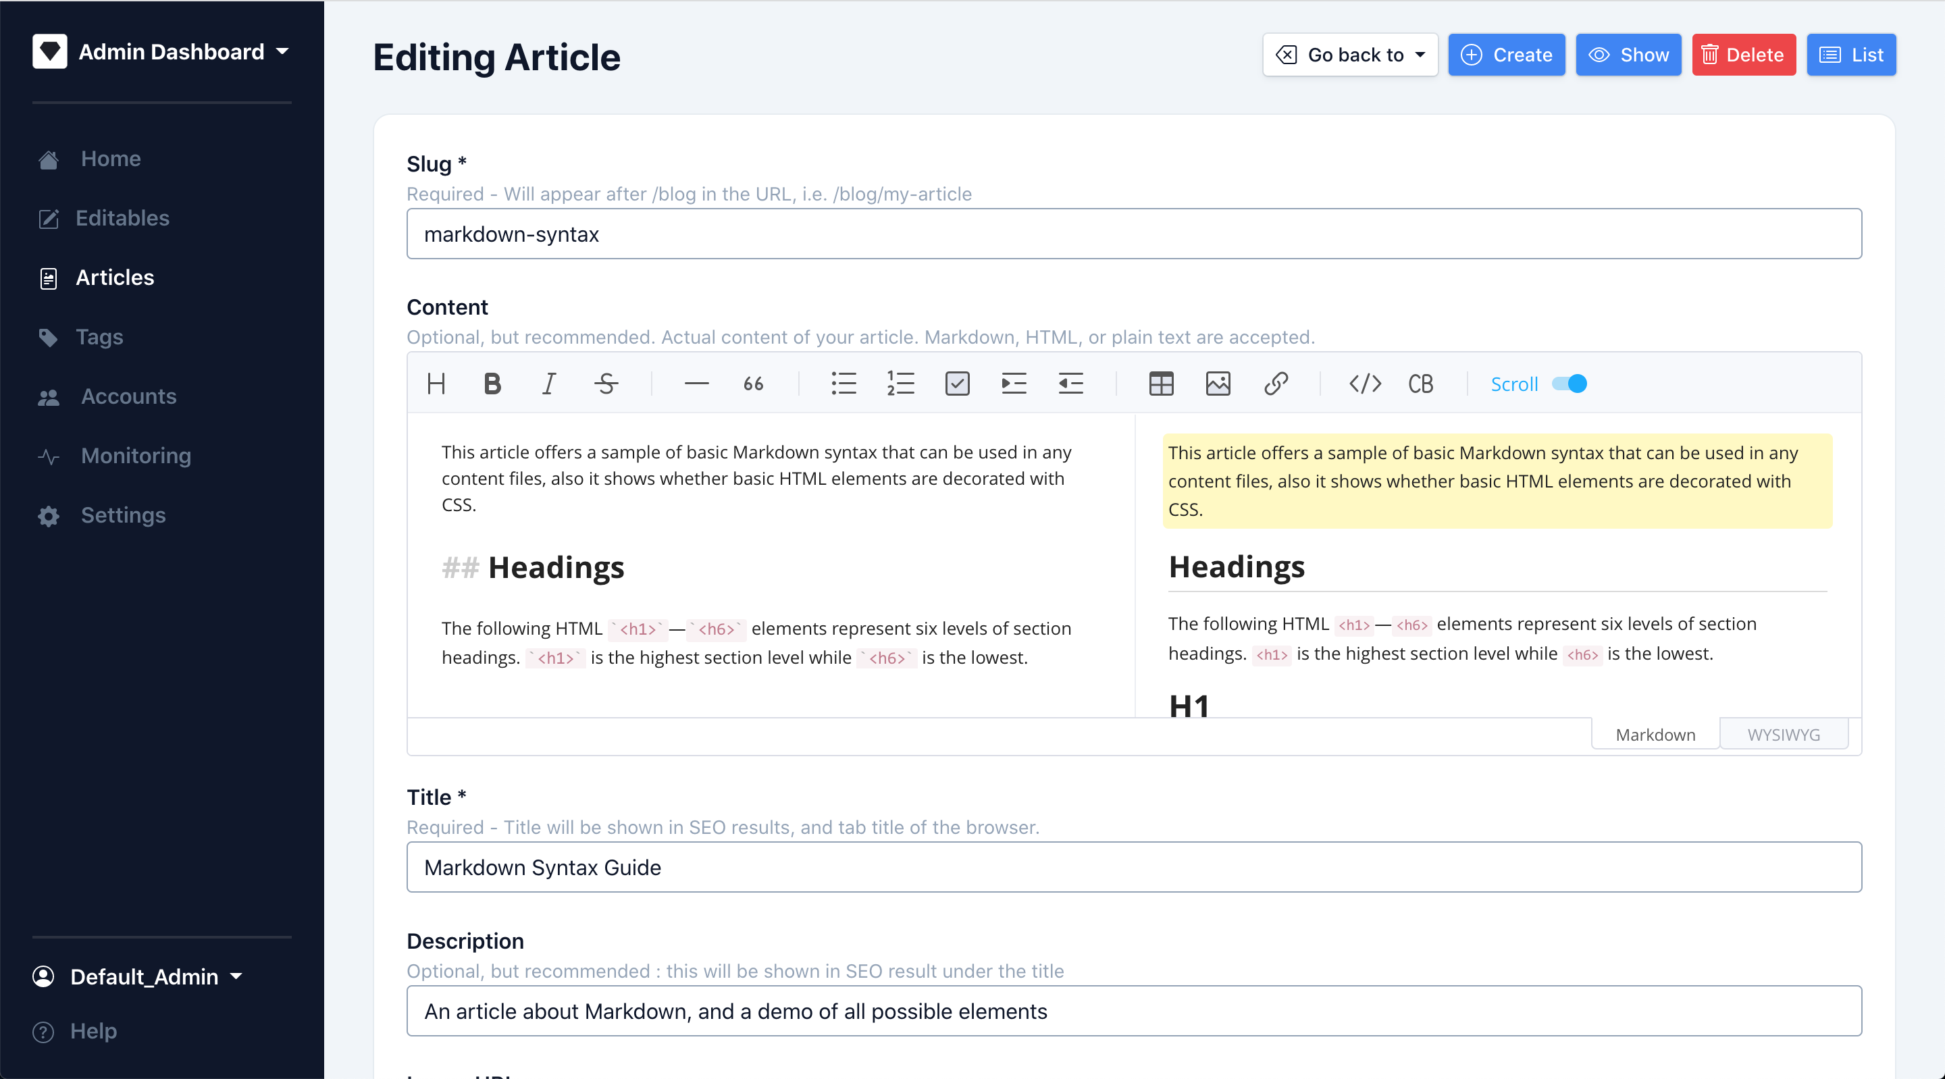Click the Articles document icon in sidebar

point(49,279)
